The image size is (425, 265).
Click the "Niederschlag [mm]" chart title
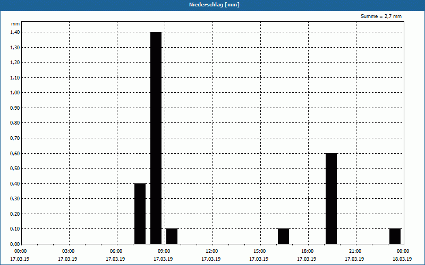tap(214, 5)
